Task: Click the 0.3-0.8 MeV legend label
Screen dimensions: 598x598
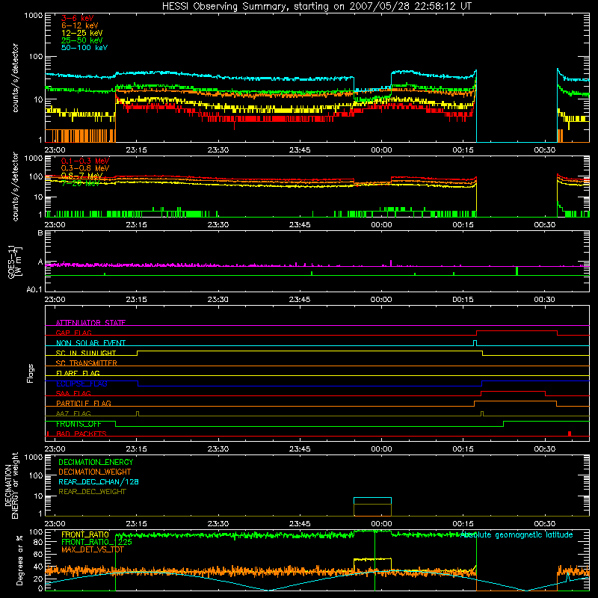Action: (x=85, y=168)
